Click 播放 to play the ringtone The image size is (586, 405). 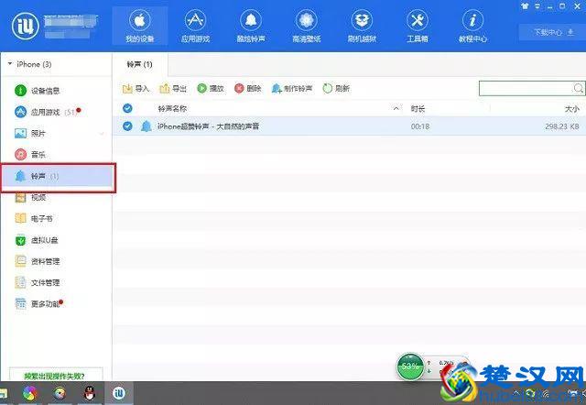click(211, 89)
